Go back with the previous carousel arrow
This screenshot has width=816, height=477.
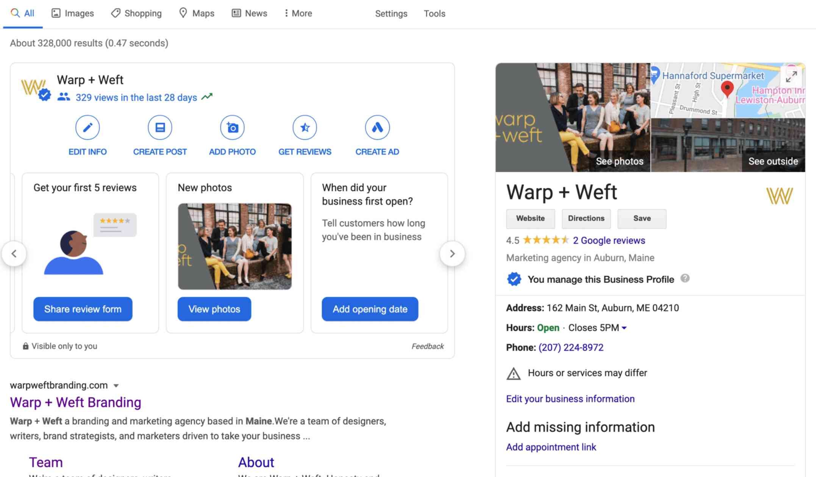click(14, 254)
